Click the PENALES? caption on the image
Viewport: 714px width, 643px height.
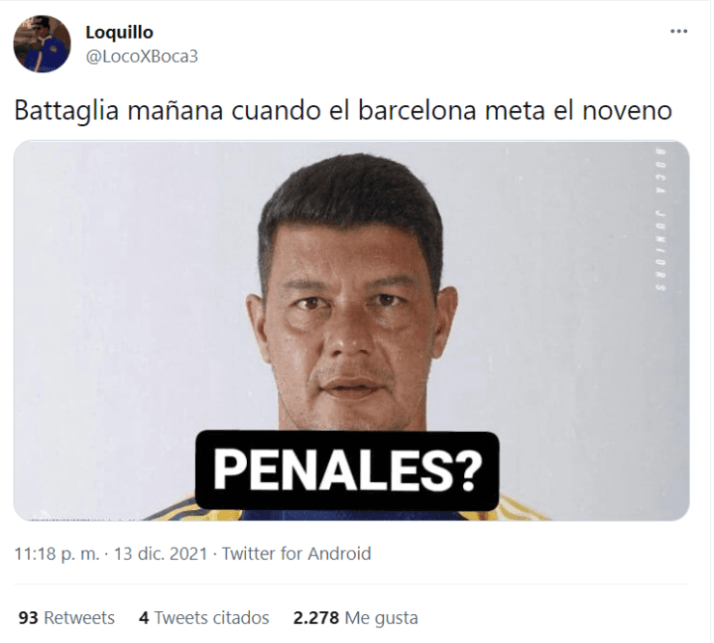click(x=347, y=471)
